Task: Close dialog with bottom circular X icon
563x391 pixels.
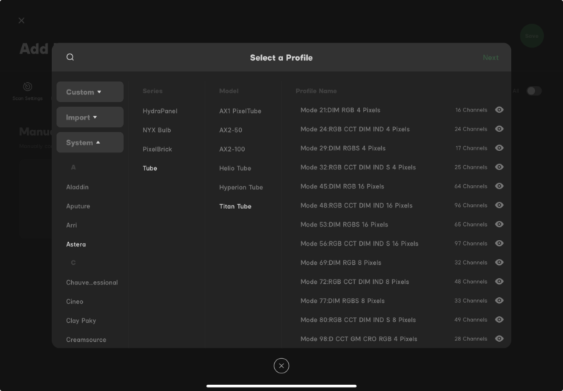Action: point(281,365)
